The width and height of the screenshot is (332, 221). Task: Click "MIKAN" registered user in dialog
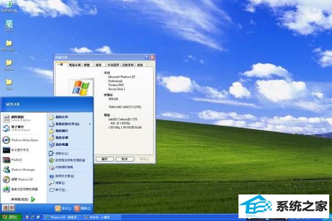point(113,99)
